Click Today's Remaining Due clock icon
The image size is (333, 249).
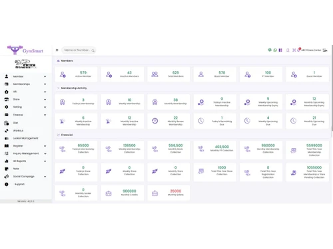pyautogui.click(x=201, y=121)
